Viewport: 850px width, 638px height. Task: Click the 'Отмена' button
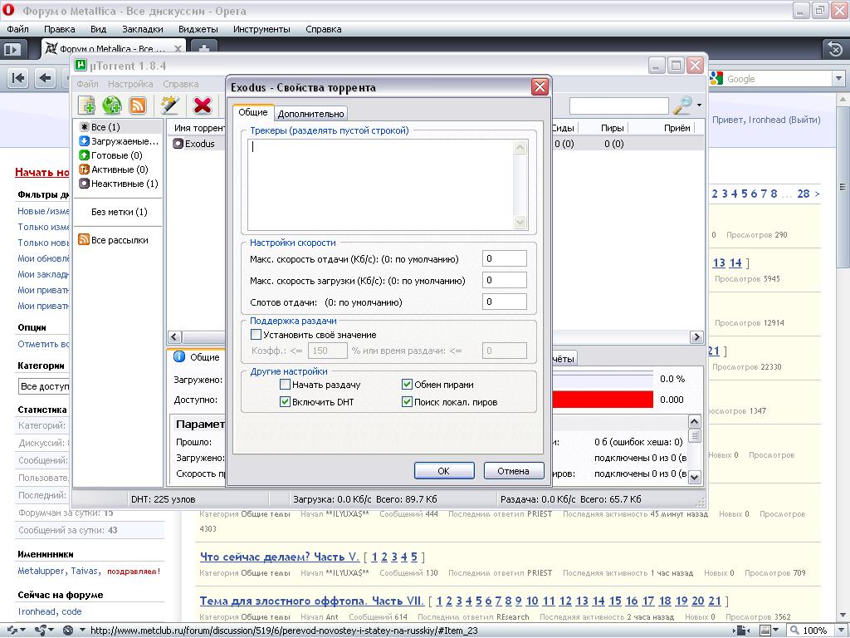click(x=513, y=471)
